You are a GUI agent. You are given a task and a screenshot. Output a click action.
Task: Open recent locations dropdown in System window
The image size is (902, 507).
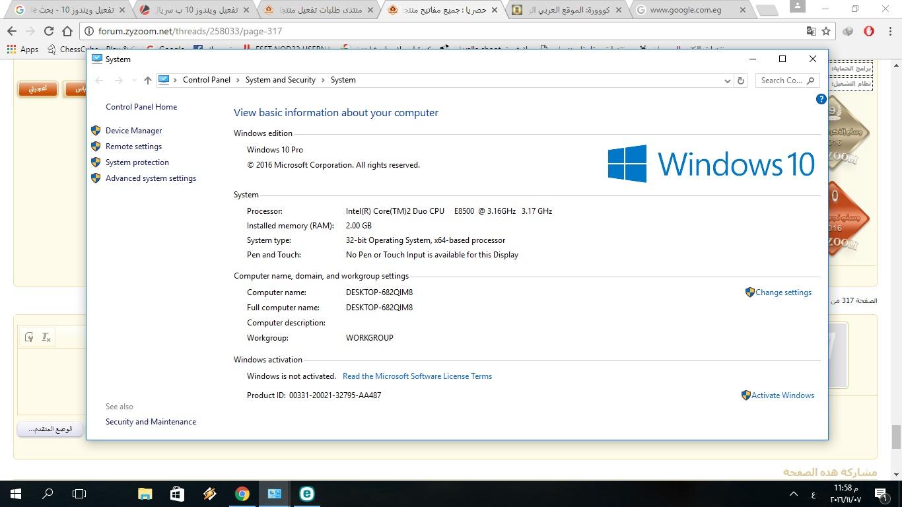pyautogui.click(x=134, y=81)
